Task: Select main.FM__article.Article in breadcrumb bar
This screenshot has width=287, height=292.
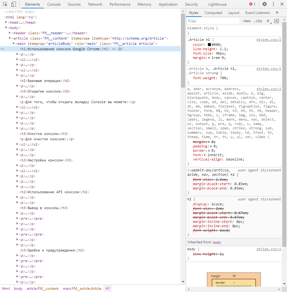Action: [82, 289]
